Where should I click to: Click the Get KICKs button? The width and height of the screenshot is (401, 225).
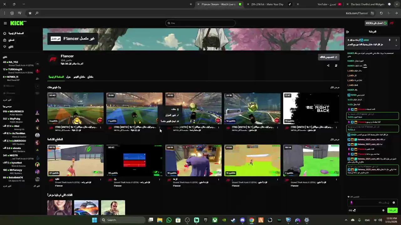point(376,23)
